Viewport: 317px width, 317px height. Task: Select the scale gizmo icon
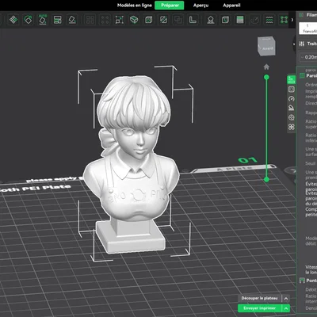tap(120, 20)
